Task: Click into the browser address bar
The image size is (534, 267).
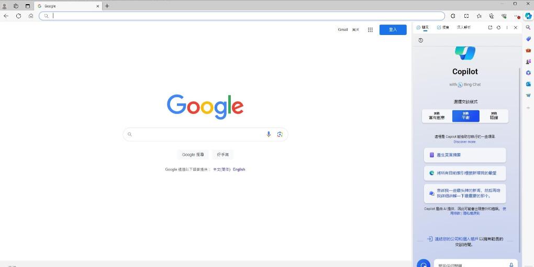Action: tap(242, 16)
